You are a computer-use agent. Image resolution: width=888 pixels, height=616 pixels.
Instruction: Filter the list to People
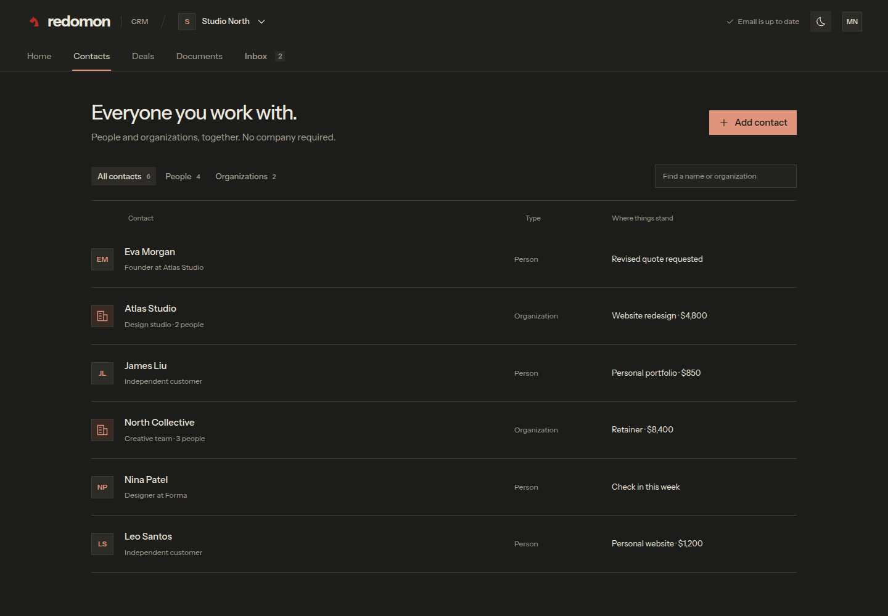click(183, 176)
